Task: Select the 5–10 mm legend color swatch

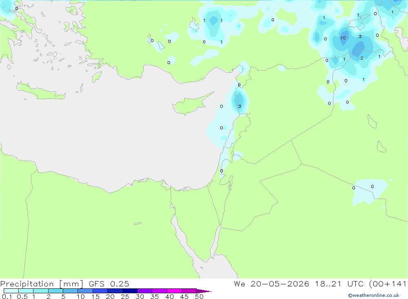Action: [x=71, y=291]
